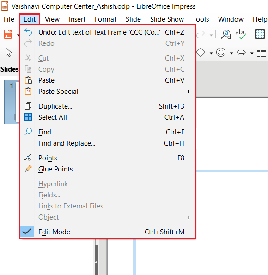The image size is (268, 275).
Task: Select slide 1 thumbnail in Slides panel
Action: point(12,102)
